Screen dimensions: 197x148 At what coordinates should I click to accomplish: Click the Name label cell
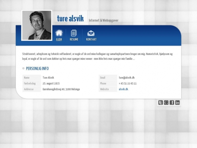pos(32,78)
